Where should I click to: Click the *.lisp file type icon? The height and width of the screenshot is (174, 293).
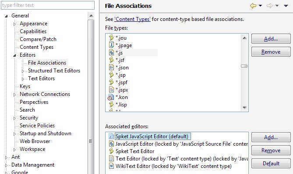[x=111, y=104]
